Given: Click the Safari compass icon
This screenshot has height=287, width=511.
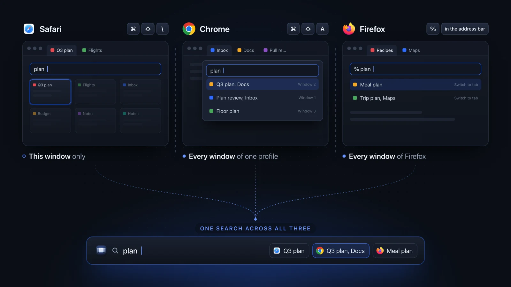Looking at the screenshot, I should pos(29,29).
